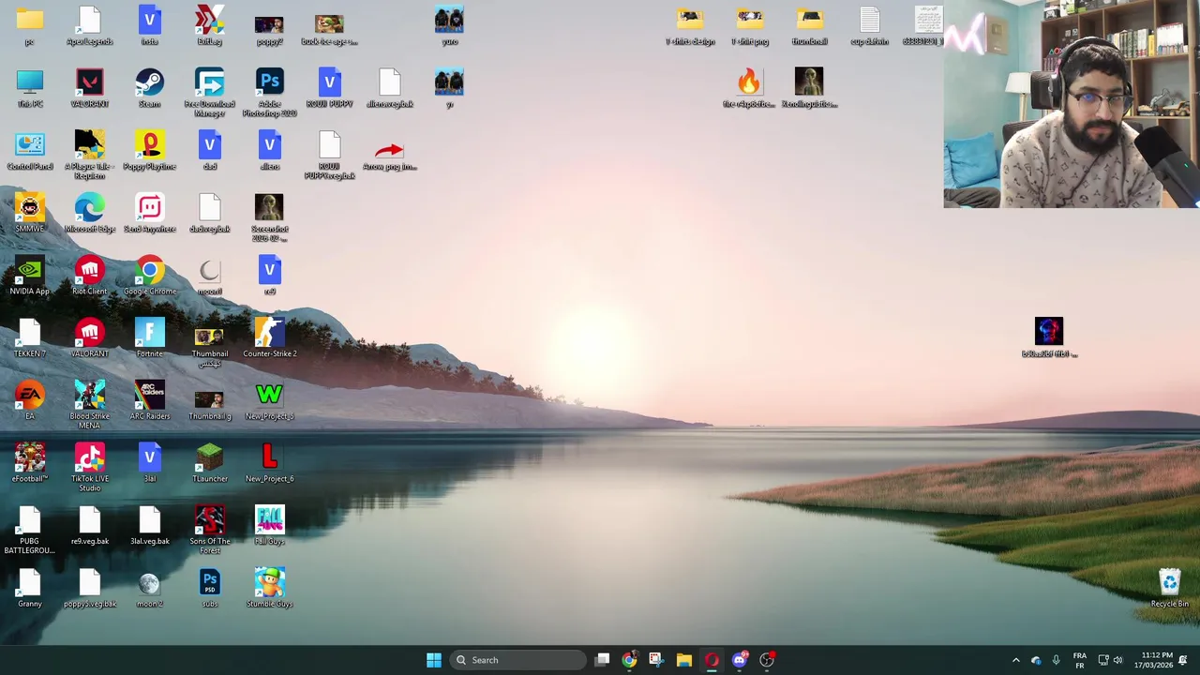Open Snipping Tool from the taskbar
Viewport: 1200px width, 675px height.
pos(656,660)
